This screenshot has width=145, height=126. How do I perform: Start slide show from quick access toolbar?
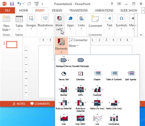point(37,4)
